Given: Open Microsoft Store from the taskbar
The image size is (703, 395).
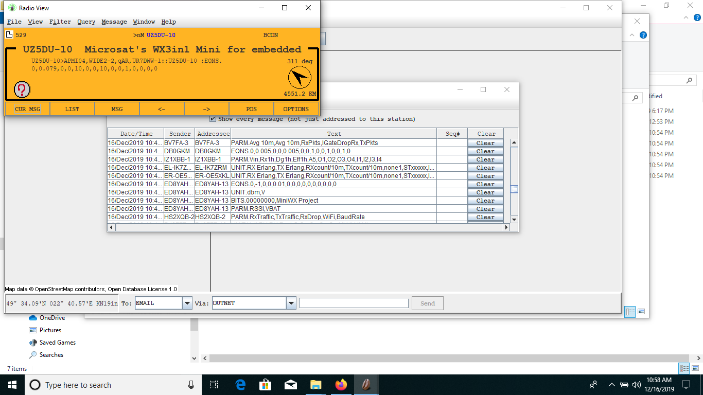Looking at the screenshot, I should pos(265,385).
